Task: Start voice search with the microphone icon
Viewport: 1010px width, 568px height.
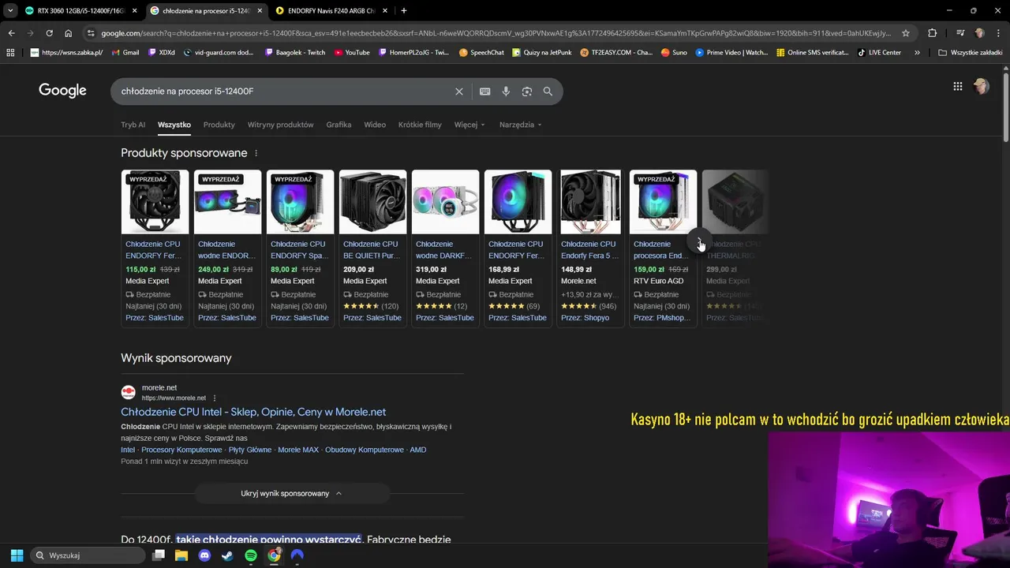Action: 506,92
